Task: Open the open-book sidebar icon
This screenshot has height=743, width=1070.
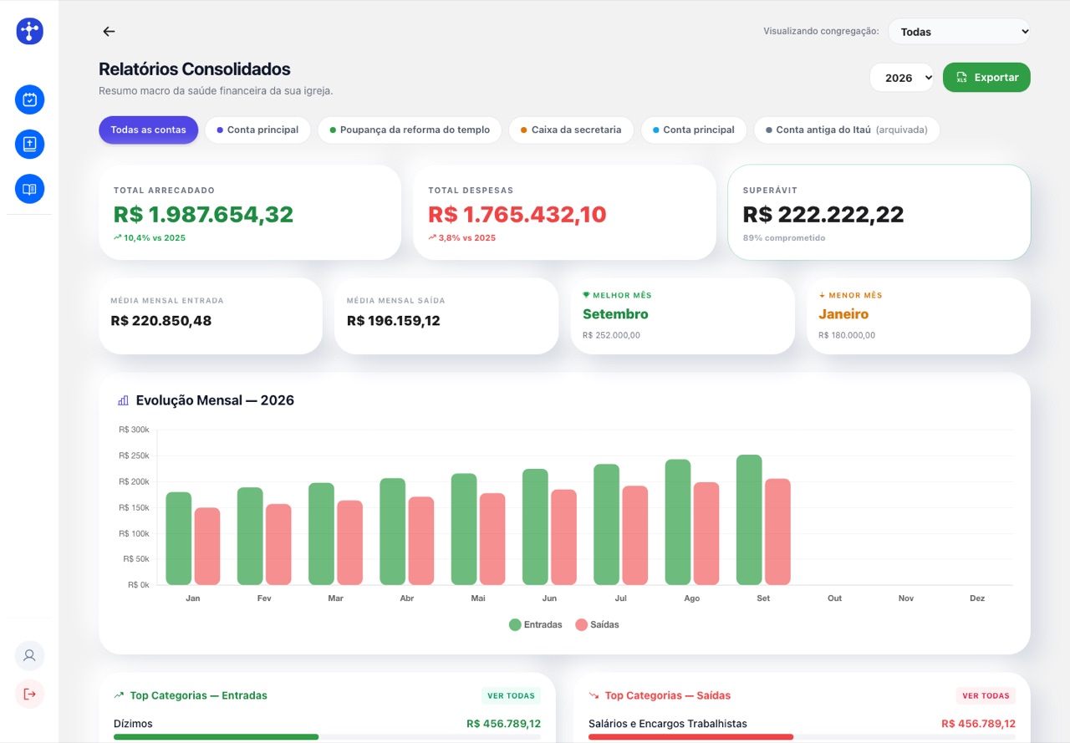Action: 29,189
